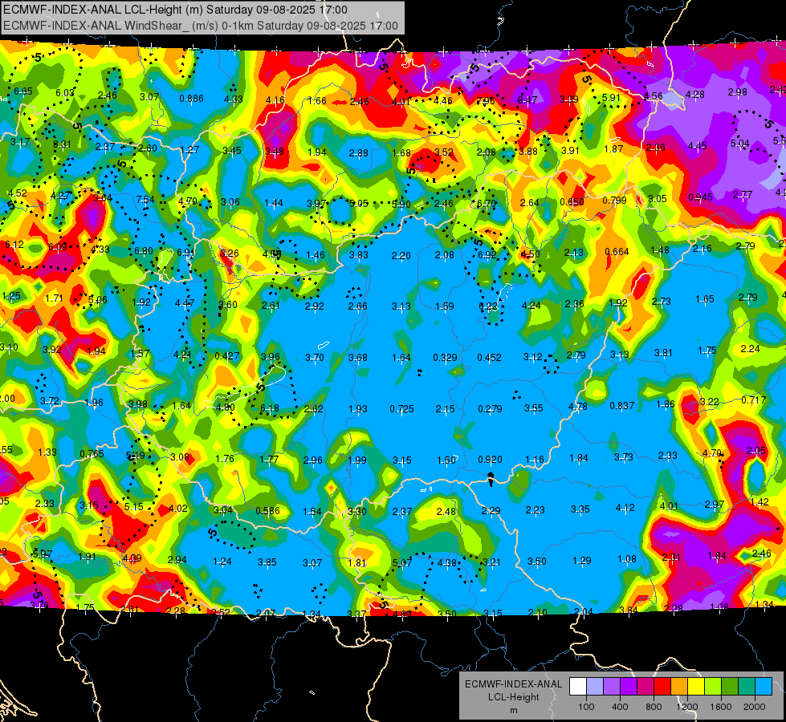Click the wind shear value 5.19
This screenshot has width=786, height=722.
(x=136, y=456)
